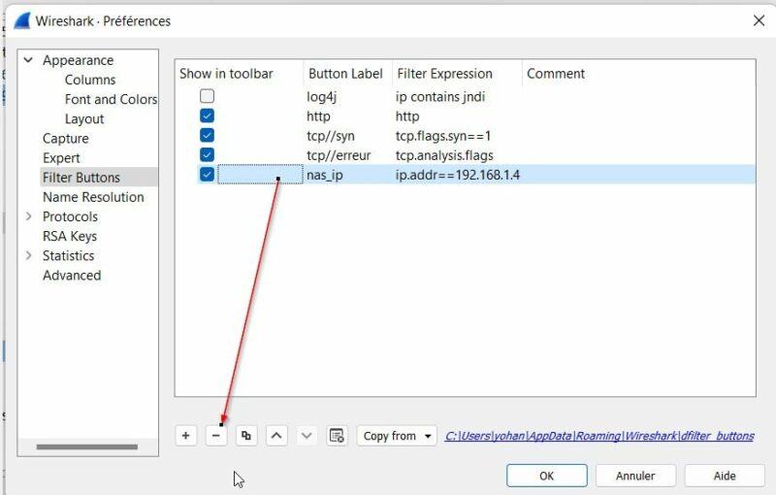
Task: Select the Appearance tree item
Action: pos(79,60)
